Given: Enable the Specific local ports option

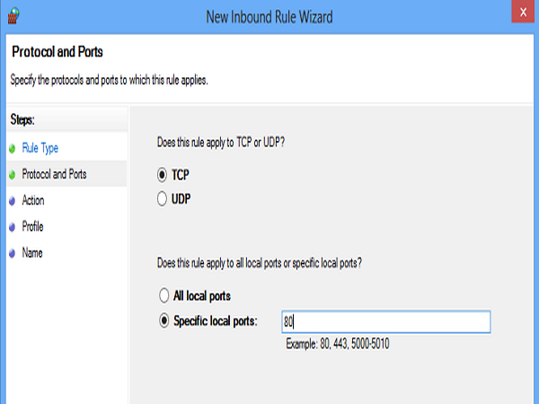Looking at the screenshot, I should 163,321.
